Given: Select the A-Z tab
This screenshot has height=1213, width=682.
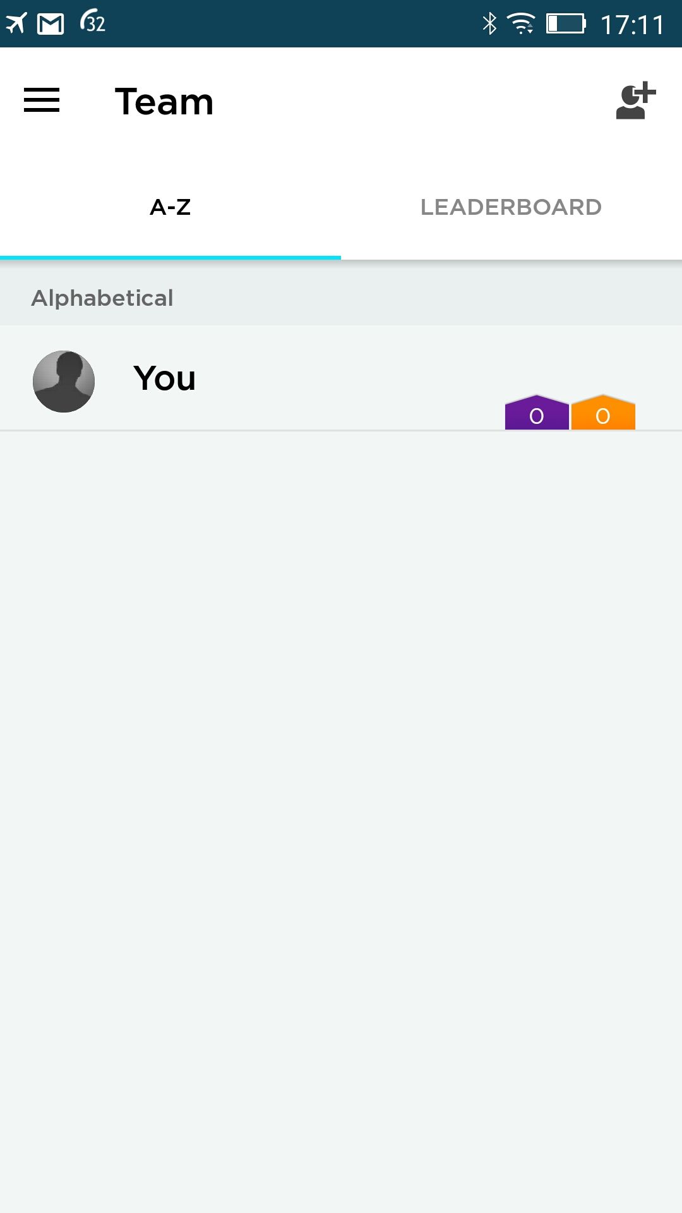Looking at the screenshot, I should click(x=170, y=207).
